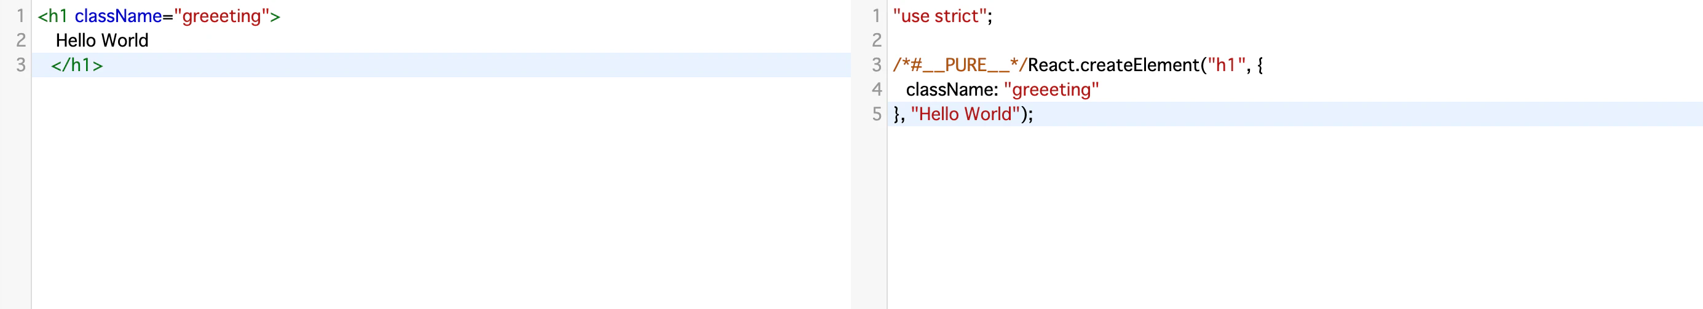1703x309 pixels.
Task: Click line number 4 in the output pane gutter
Action: pyautogui.click(x=877, y=90)
